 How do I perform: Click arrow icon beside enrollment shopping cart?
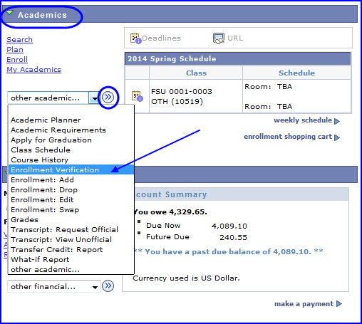(337, 137)
